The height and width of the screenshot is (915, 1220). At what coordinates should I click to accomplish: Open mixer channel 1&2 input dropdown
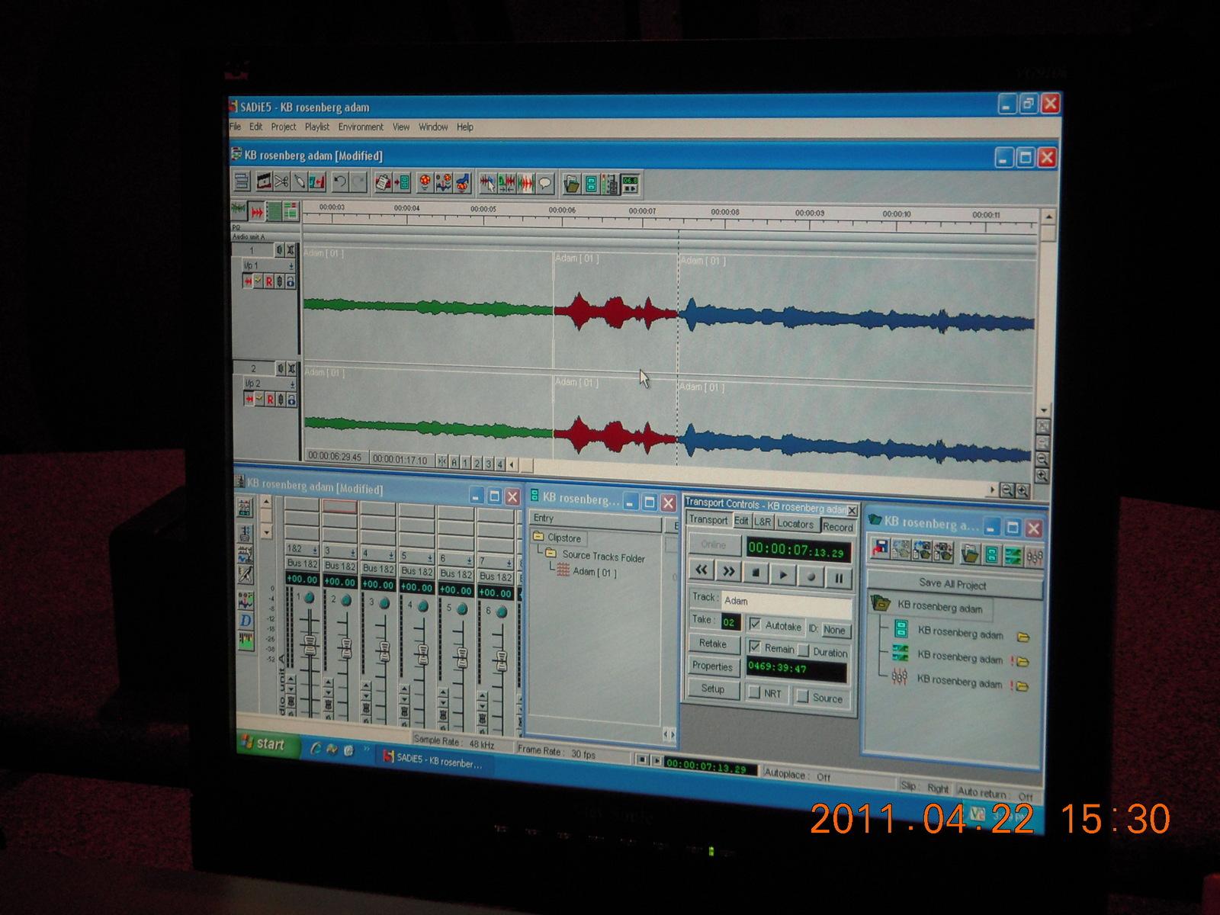pyautogui.click(x=315, y=551)
